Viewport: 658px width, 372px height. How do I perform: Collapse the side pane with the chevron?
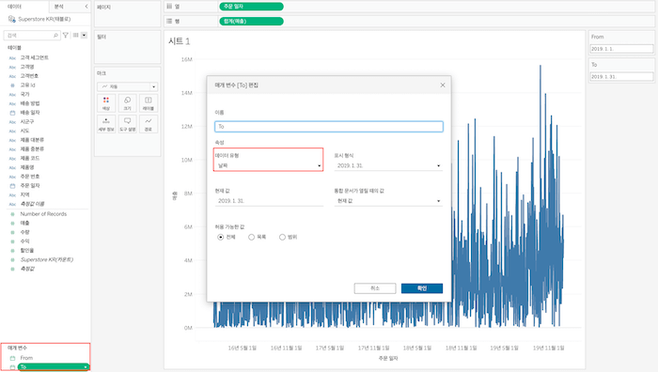click(x=86, y=7)
